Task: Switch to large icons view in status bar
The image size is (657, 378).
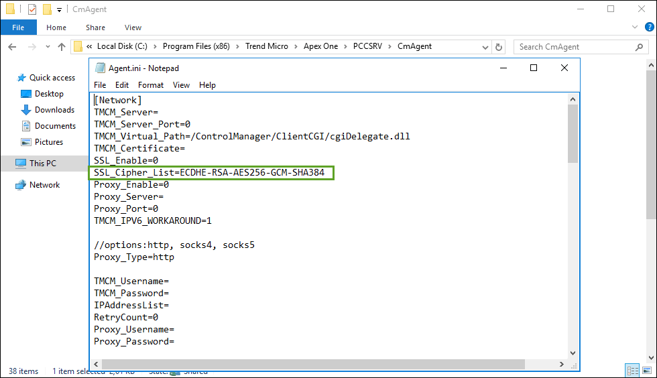Action: [648, 371]
